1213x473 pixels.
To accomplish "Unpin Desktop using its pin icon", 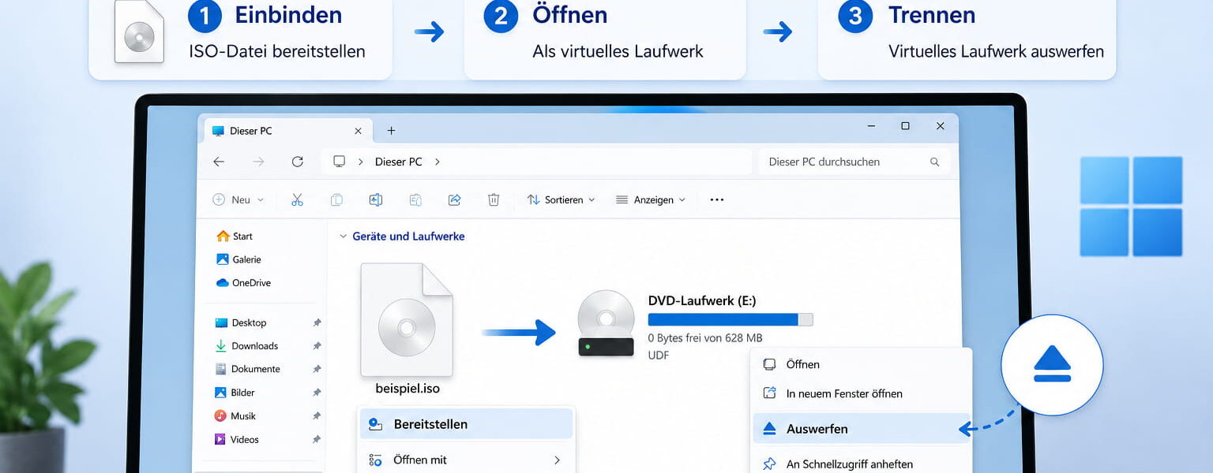I will (317, 323).
